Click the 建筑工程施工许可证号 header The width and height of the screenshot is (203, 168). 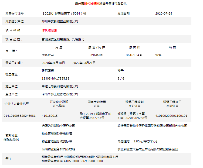tap(172, 104)
